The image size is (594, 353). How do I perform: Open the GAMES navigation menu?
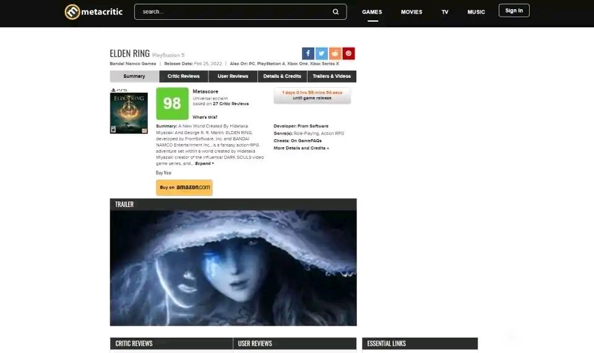click(372, 12)
